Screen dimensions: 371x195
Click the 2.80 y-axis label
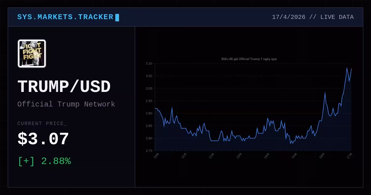pyautogui.click(x=149, y=138)
